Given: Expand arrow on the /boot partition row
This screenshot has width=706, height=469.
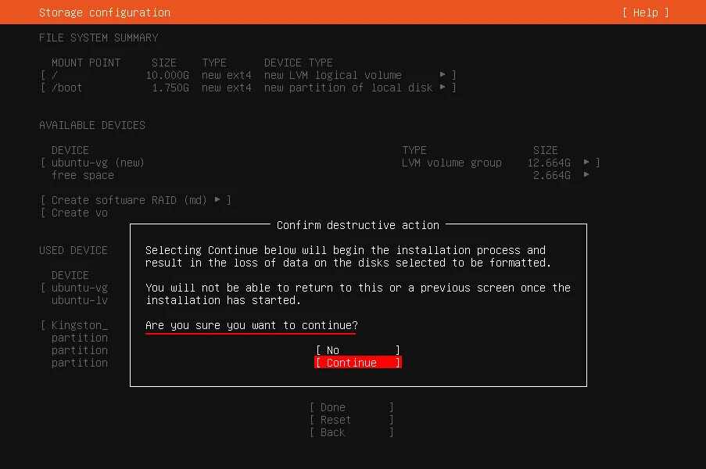Looking at the screenshot, I should pyautogui.click(x=443, y=88).
